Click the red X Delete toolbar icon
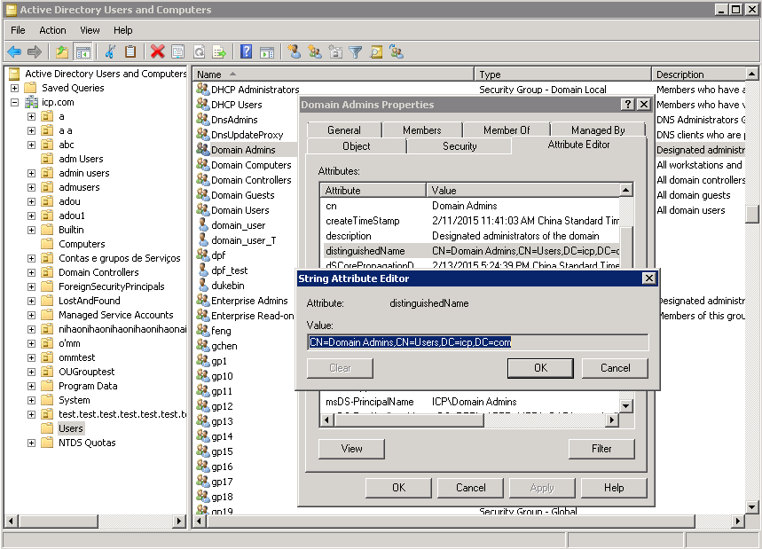The image size is (762, 549). pyautogui.click(x=157, y=51)
